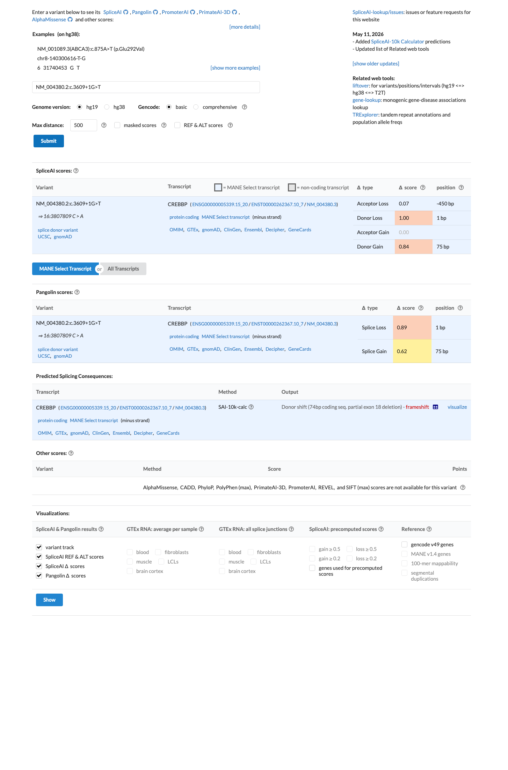
Task: Click help icon next to REF & ALT scores option
Action: pyautogui.click(x=230, y=125)
